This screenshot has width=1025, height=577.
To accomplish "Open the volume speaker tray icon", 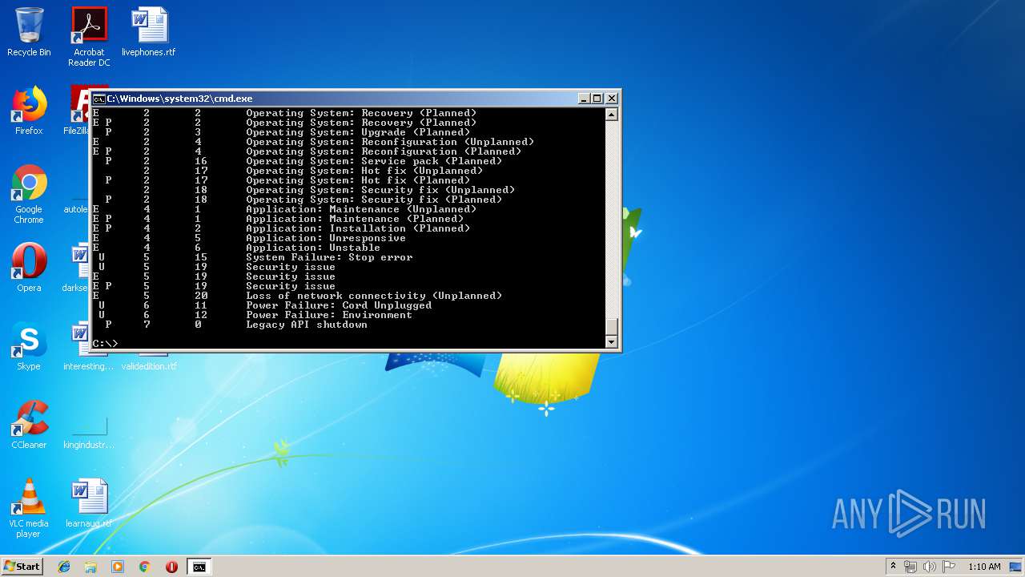I will (x=930, y=567).
